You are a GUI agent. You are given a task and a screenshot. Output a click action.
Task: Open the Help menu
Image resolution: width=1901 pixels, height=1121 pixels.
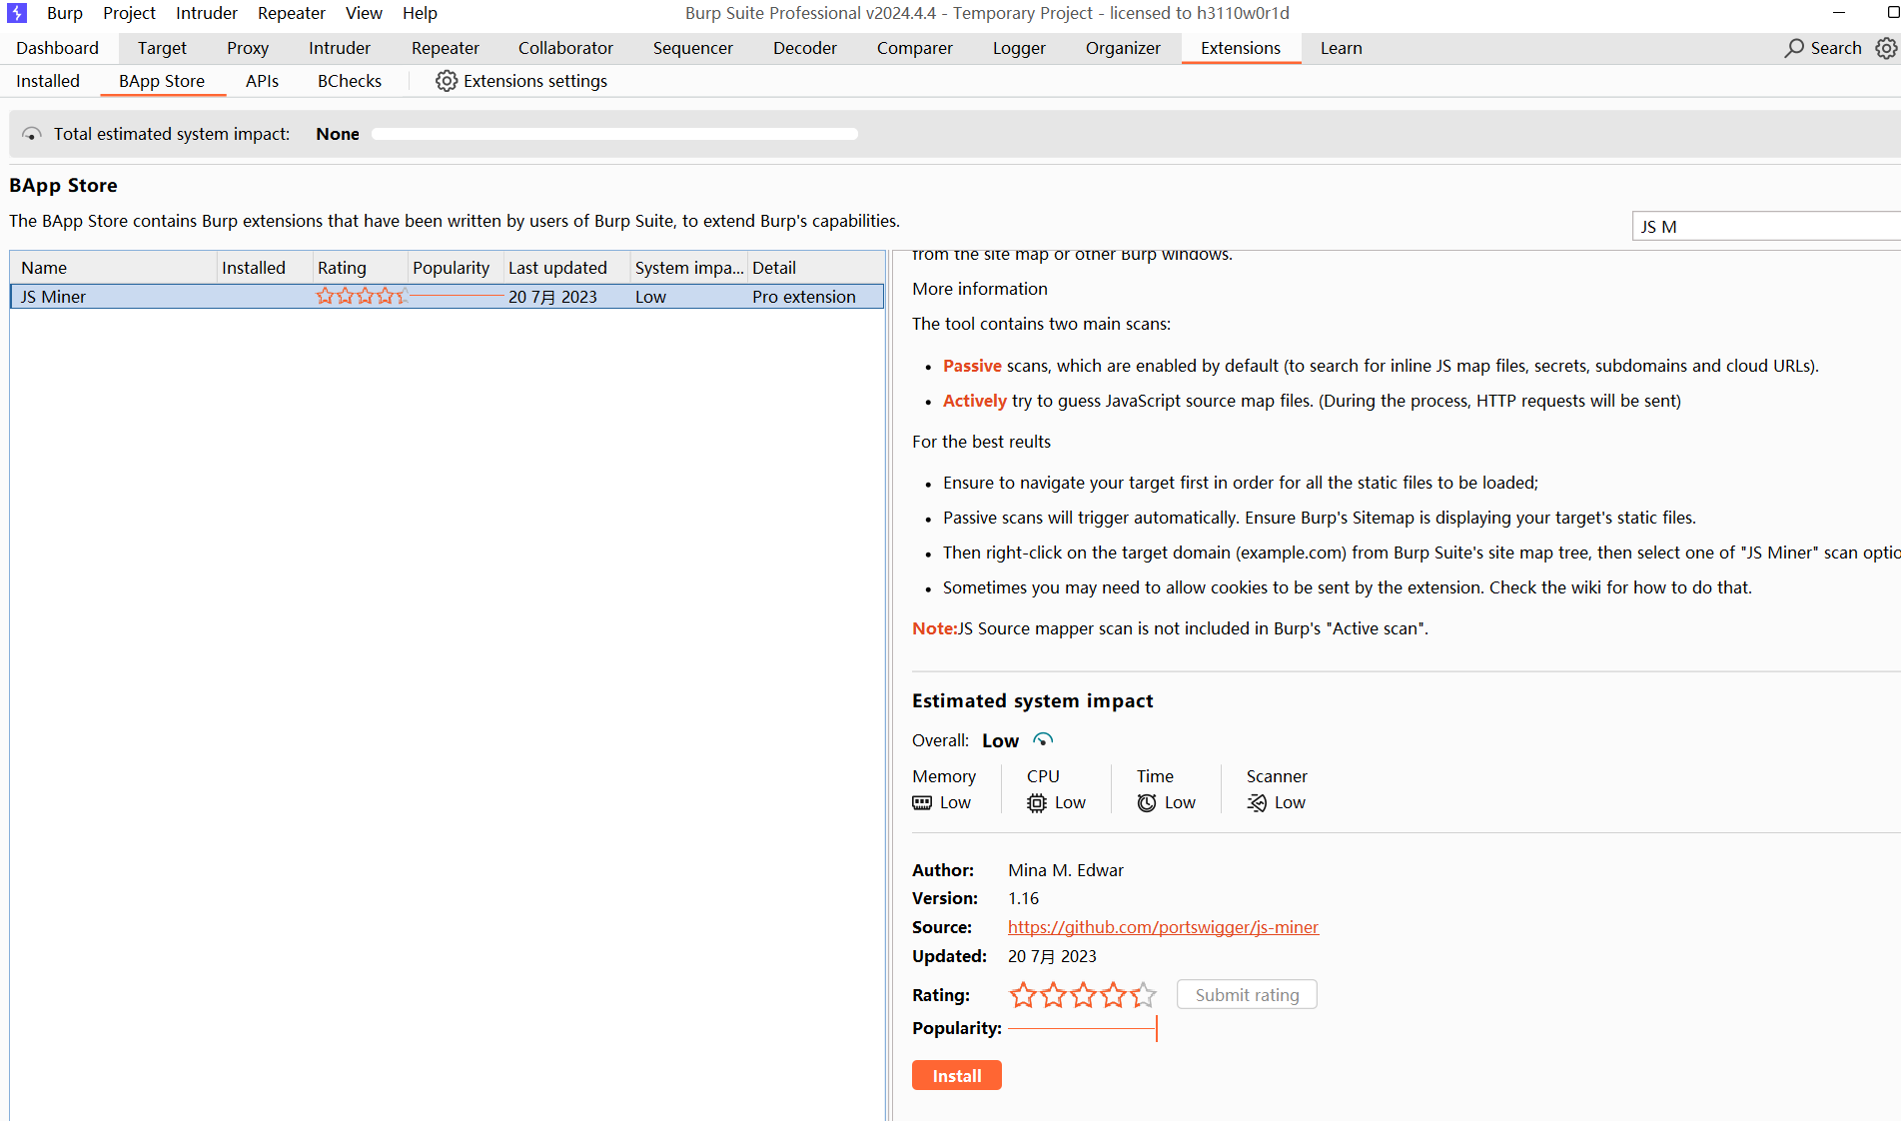[420, 13]
